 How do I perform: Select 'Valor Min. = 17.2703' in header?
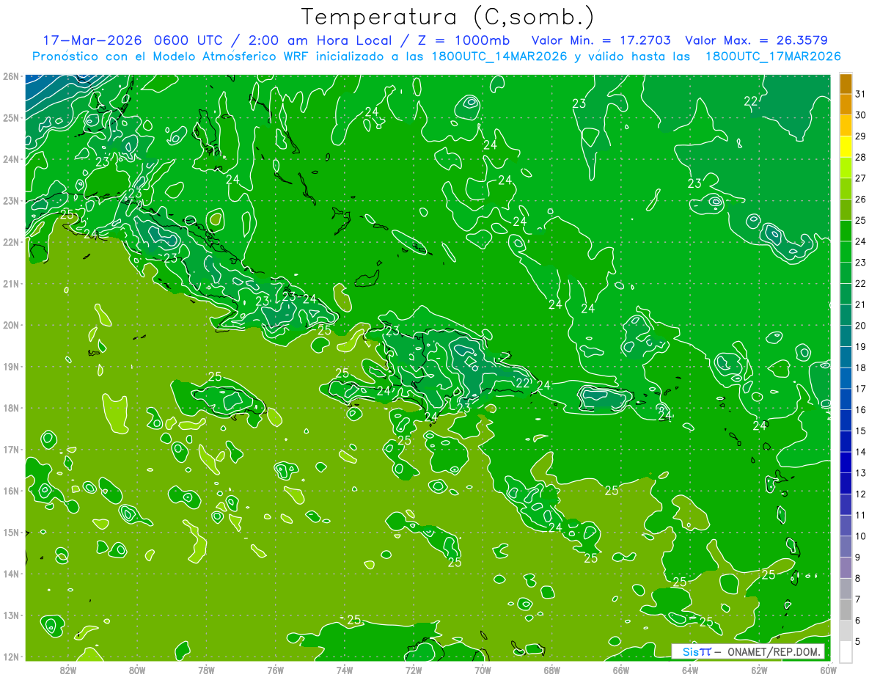click(601, 40)
